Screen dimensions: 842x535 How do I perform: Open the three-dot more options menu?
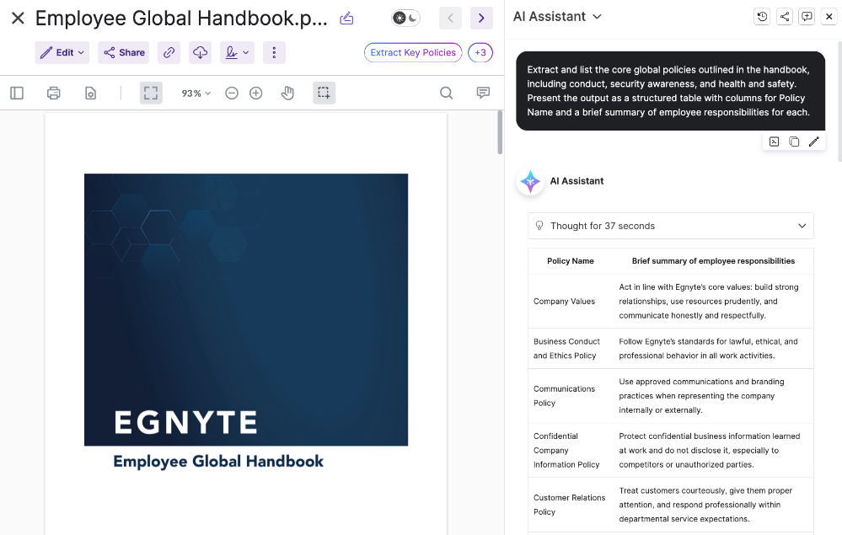(x=274, y=52)
